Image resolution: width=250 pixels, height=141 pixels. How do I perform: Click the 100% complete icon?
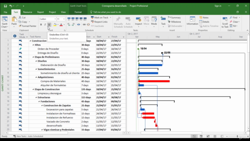(x=85, y=19)
